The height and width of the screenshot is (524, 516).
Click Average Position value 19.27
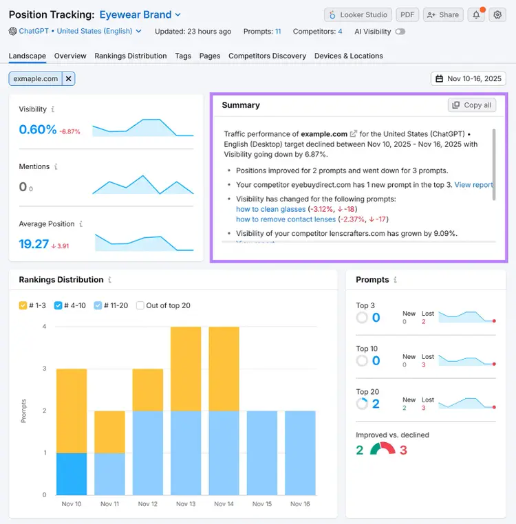coord(34,244)
